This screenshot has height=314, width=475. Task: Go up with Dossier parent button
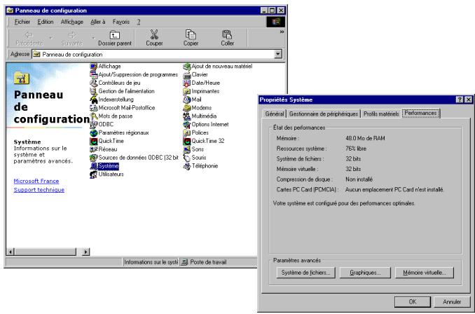click(x=115, y=38)
